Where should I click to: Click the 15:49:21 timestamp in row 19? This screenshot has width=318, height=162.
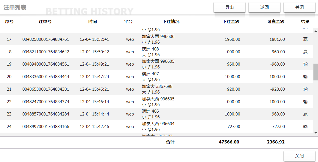(94, 64)
